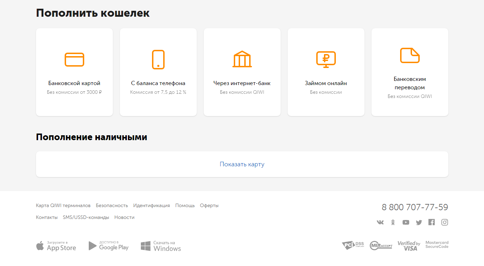Screen dimensions: 484x266
Task: Open the Помощь section
Action: (x=185, y=205)
